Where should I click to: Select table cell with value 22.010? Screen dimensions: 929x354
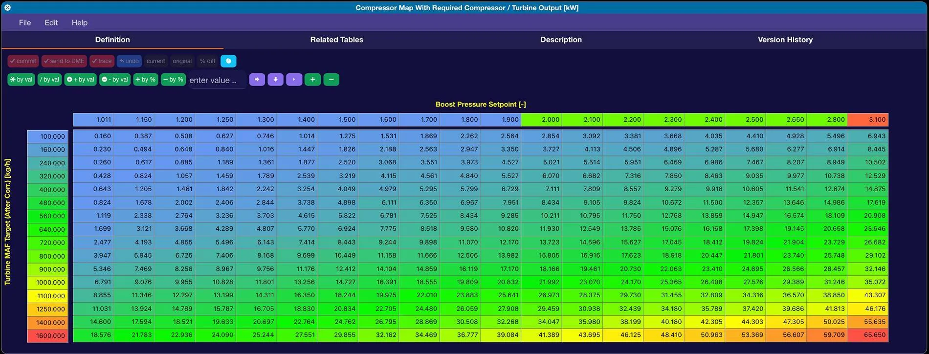pyautogui.click(x=419, y=295)
